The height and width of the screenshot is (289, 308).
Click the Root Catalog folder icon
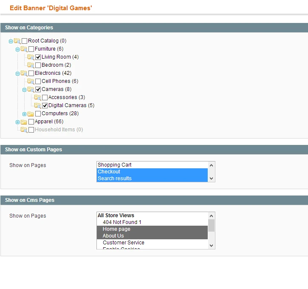[x=17, y=41]
